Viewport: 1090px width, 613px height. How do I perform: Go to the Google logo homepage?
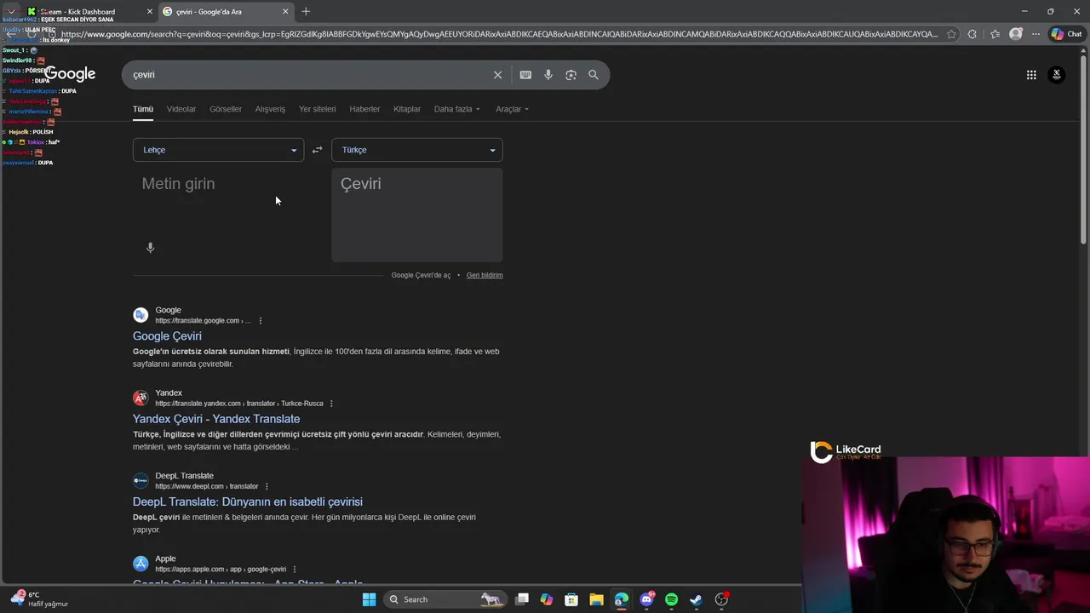[x=70, y=74]
